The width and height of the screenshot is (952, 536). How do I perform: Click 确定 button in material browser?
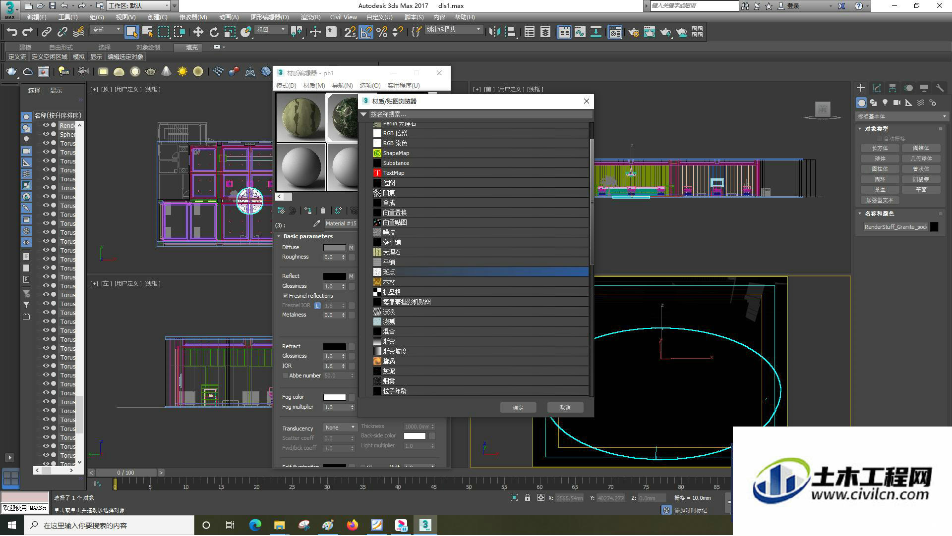(518, 408)
